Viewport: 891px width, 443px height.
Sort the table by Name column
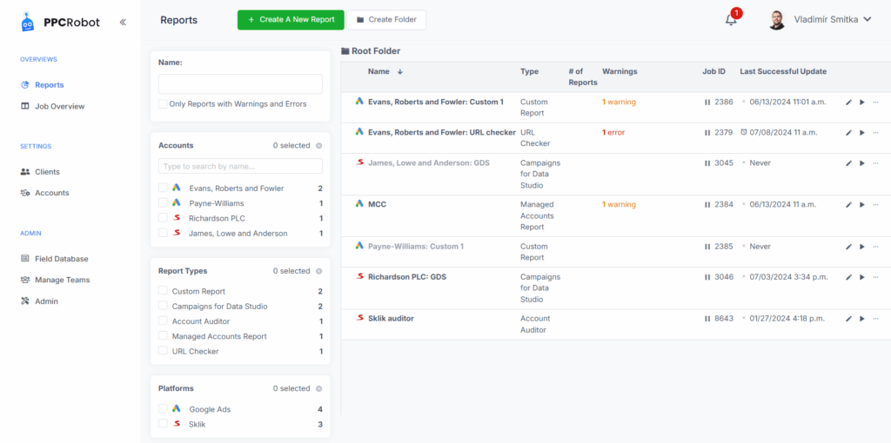(385, 71)
